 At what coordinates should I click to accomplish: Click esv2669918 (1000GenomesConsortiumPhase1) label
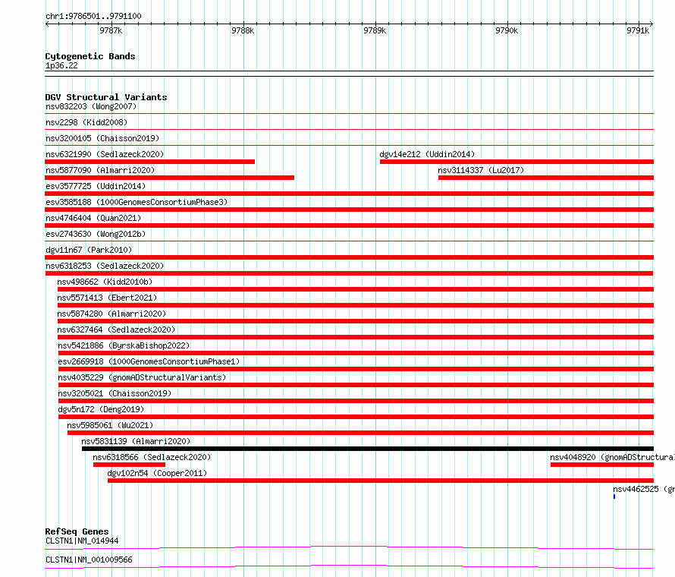[x=149, y=361]
